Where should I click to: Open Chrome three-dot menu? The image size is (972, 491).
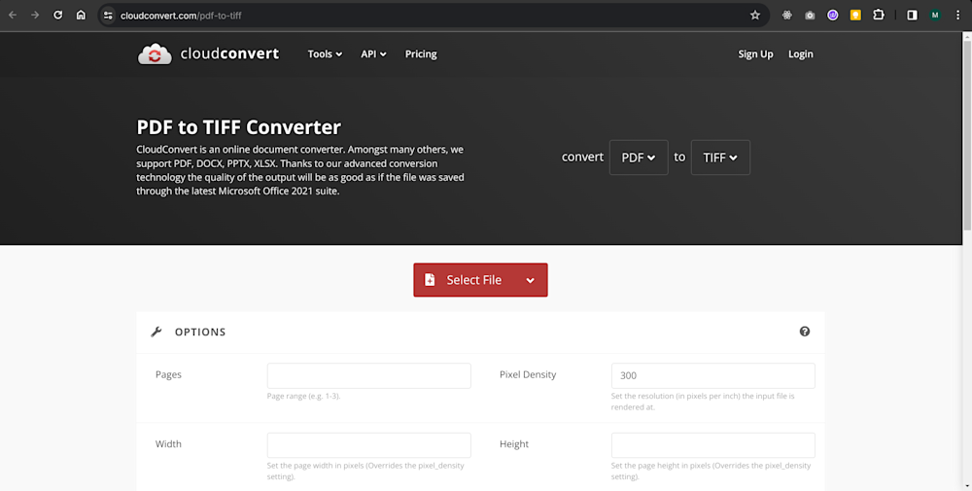(x=957, y=16)
